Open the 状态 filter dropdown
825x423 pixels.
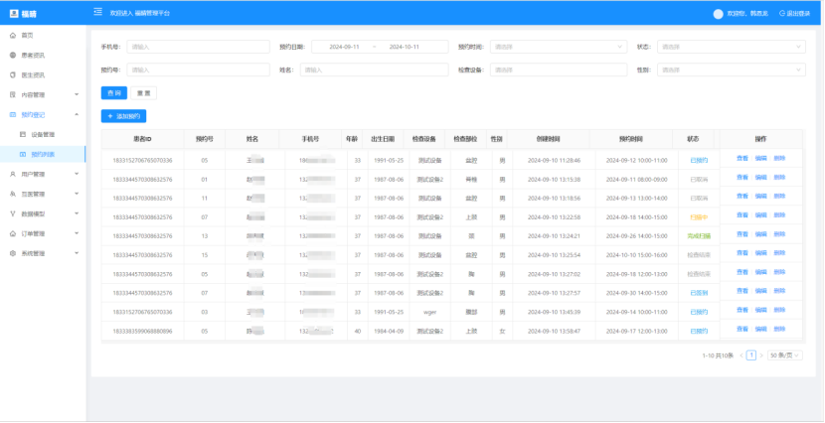coord(732,47)
